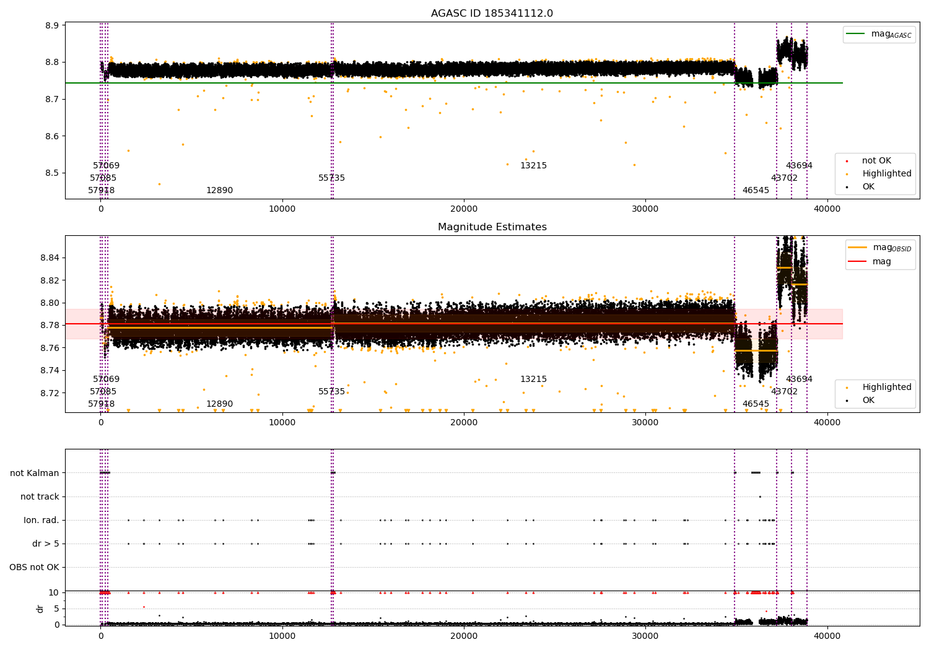This screenshot has width=929, height=650.
Task: Click the title 'AGASC ID 185341112.0'
Action: click(492, 14)
